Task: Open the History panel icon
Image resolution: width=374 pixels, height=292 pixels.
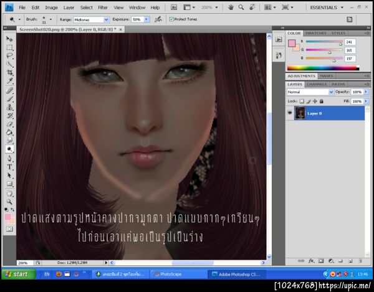Action: (x=279, y=55)
